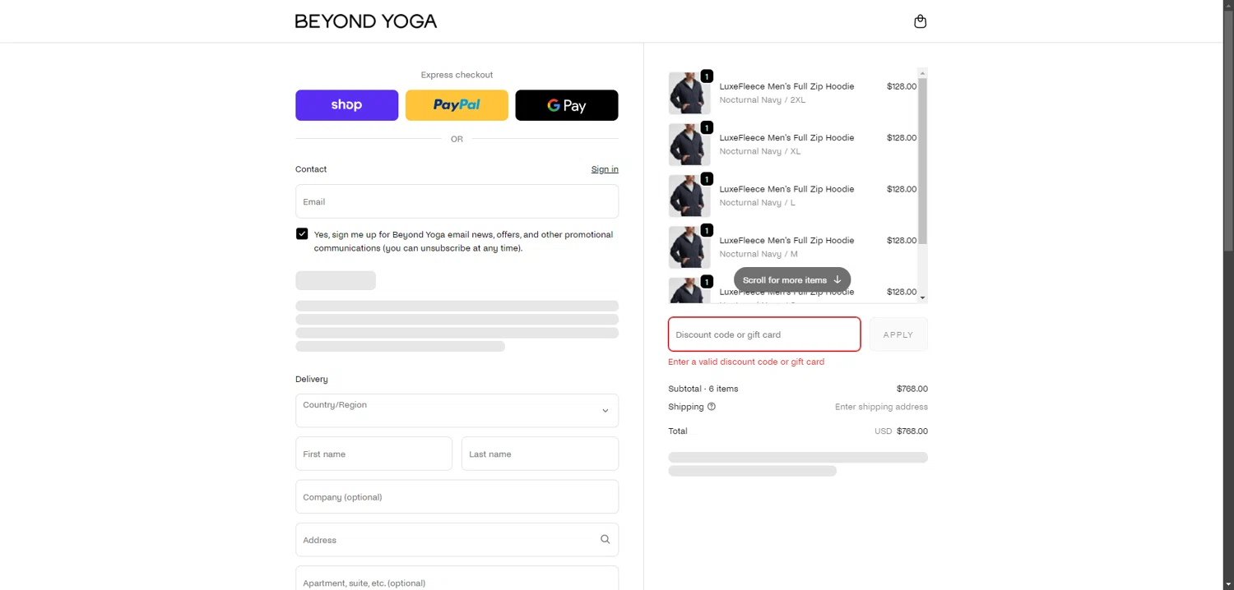Click the shipping help question mark icon

point(712,407)
